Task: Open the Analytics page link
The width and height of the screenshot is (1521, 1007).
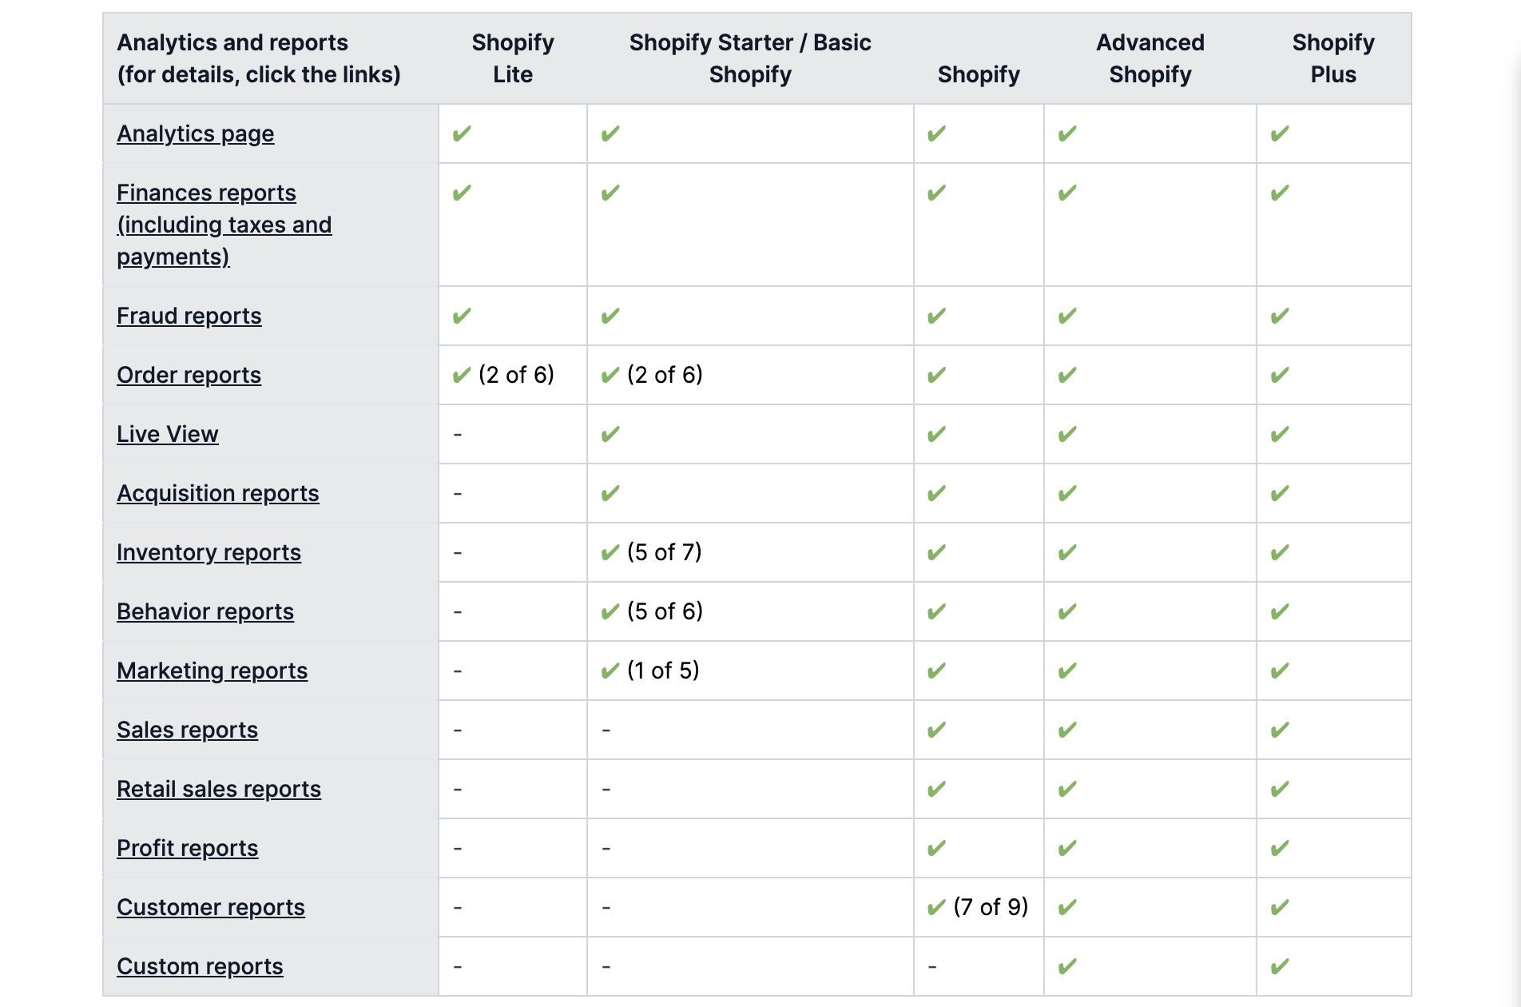Action: pos(195,133)
